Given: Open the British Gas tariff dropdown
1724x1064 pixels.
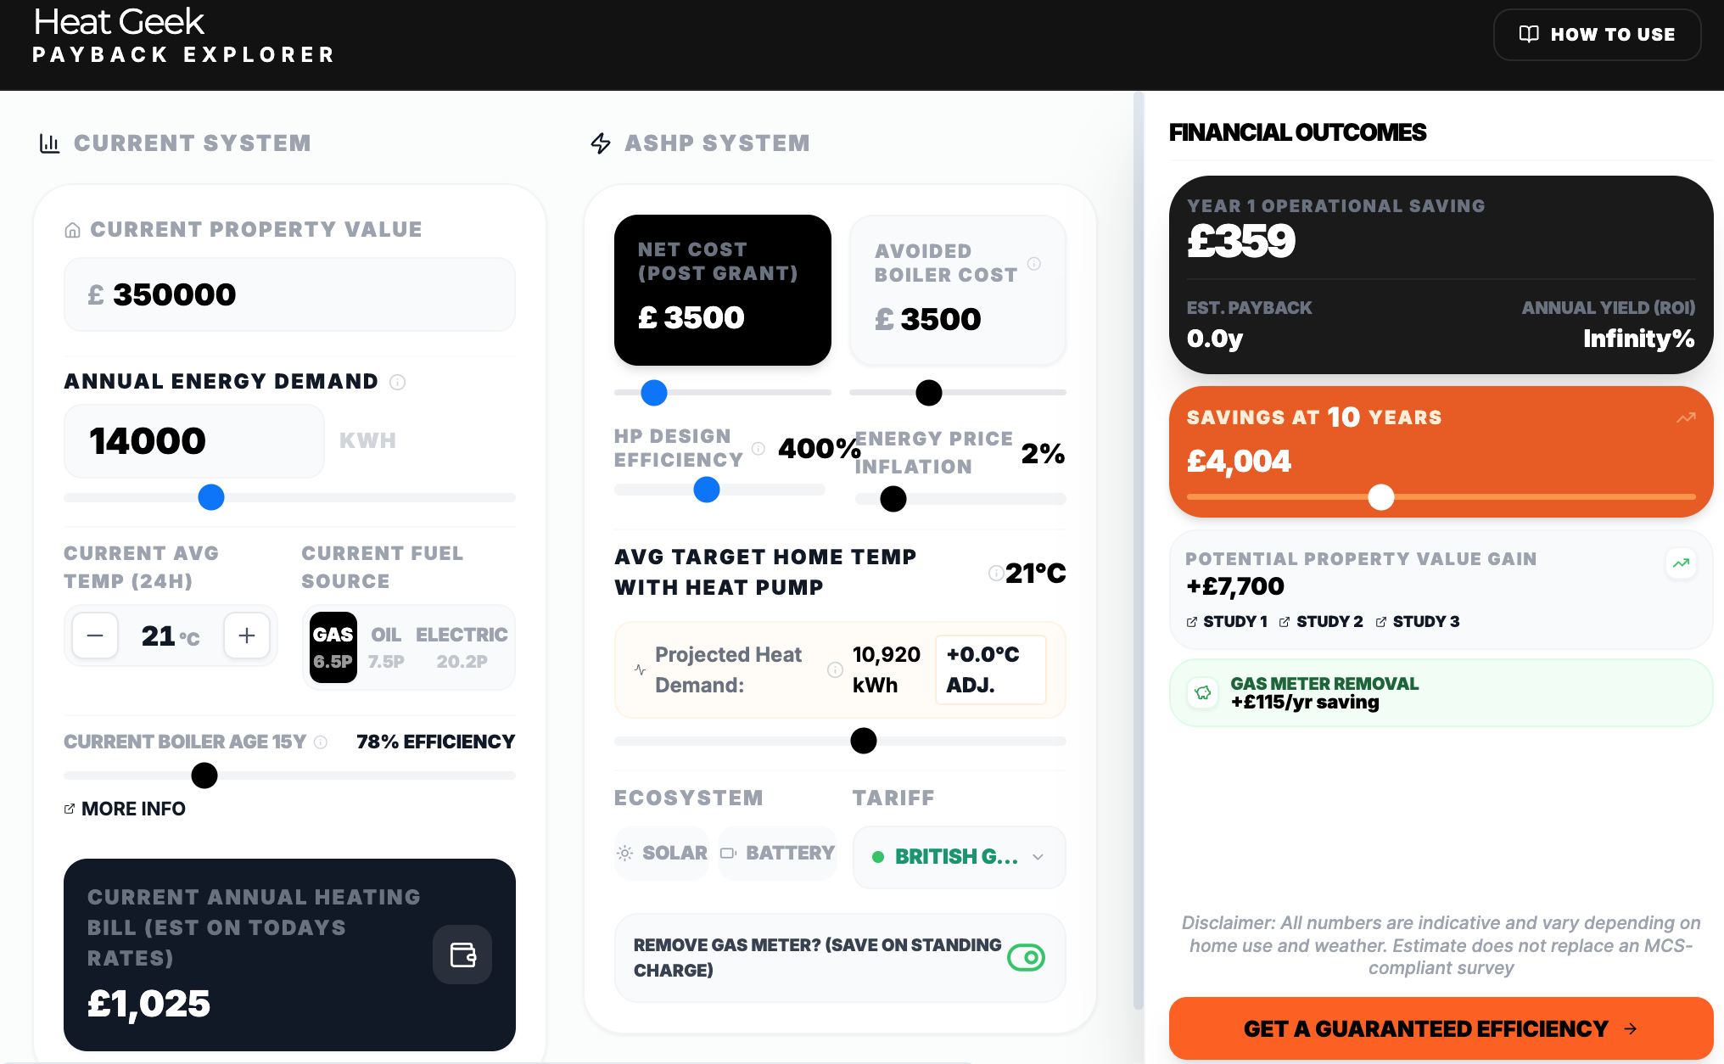Looking at the screenshot, I should point(959,857).
